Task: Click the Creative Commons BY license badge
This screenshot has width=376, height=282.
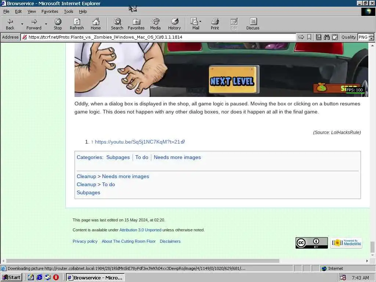Action: point(311,243)
